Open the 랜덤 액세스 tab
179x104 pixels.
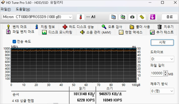coord(131,32)
